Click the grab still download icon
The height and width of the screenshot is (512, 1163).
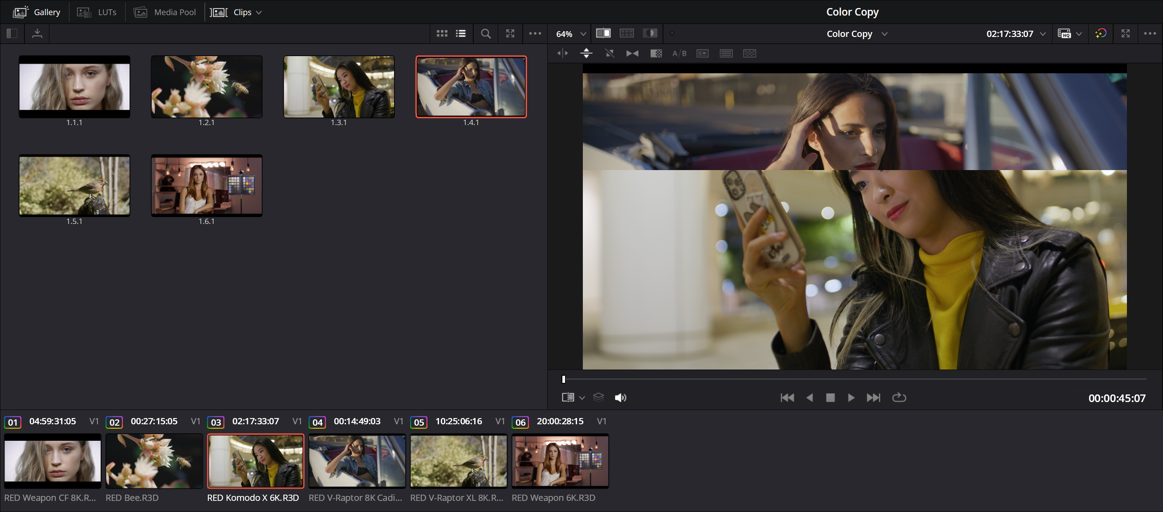click(x=37, y=33)
